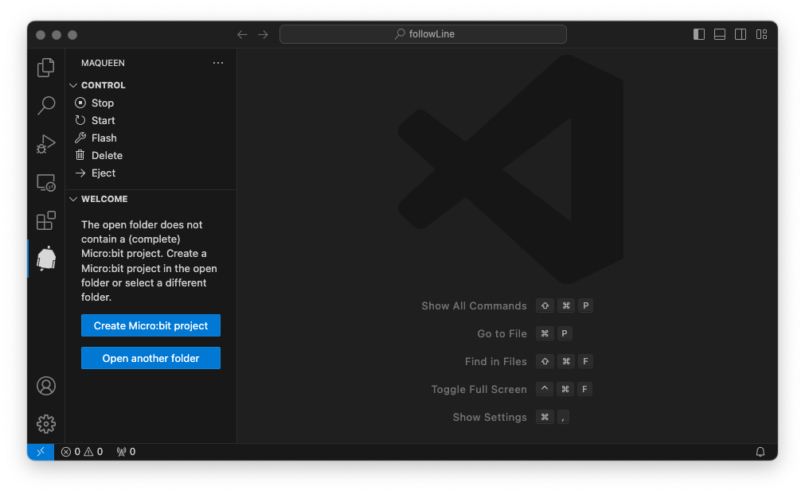Select the Start tree item
This screenshot has height=494, width=805.
(x=151, y=120)
